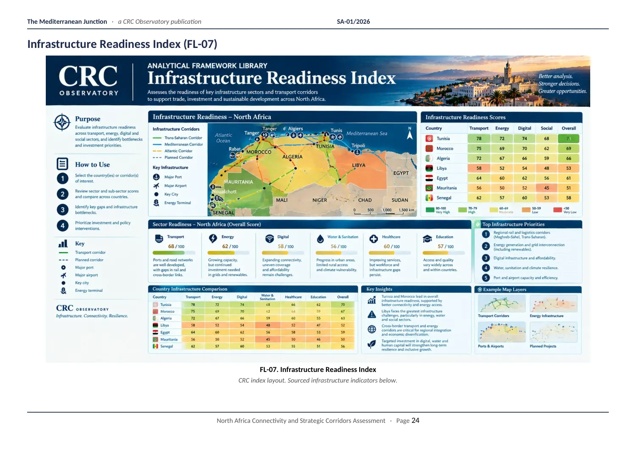
Task: Click the compass icon beside Purpose
Action: click(x=62, y=122)
